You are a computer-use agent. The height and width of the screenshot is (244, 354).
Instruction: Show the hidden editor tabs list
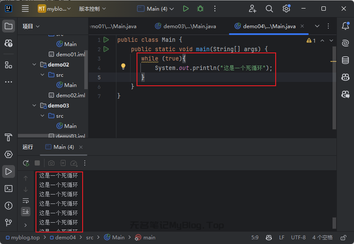tap(317, 26)
